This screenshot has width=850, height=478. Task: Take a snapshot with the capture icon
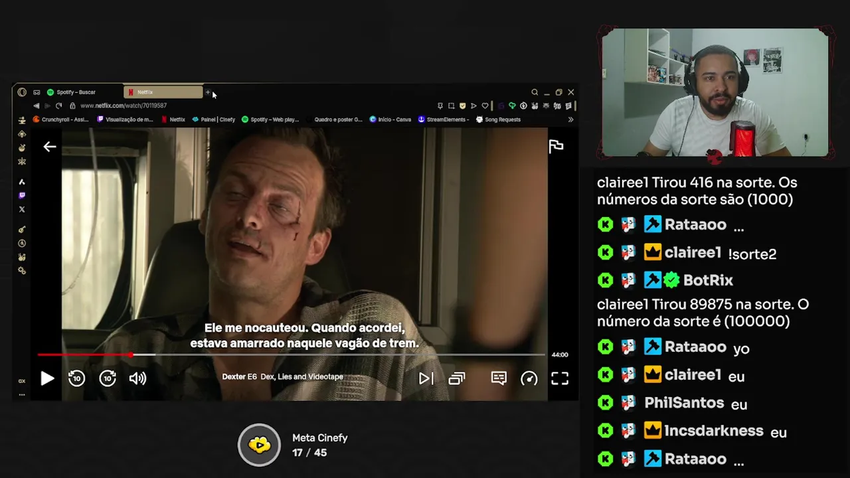[451, 106]
